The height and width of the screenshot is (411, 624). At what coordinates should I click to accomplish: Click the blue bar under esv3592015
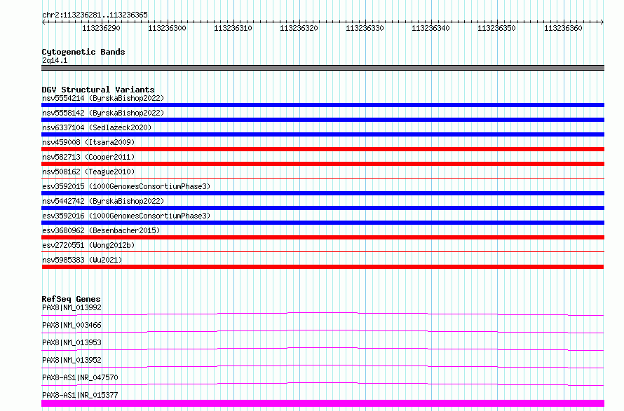[x=323, y=193]
